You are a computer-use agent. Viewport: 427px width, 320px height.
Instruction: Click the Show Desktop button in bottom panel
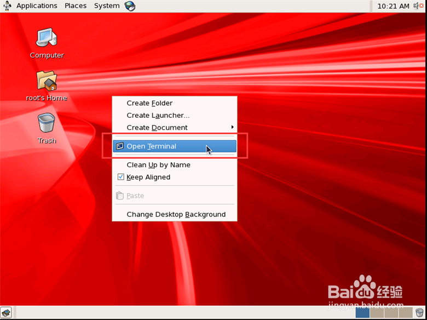[x=6, y=312]
